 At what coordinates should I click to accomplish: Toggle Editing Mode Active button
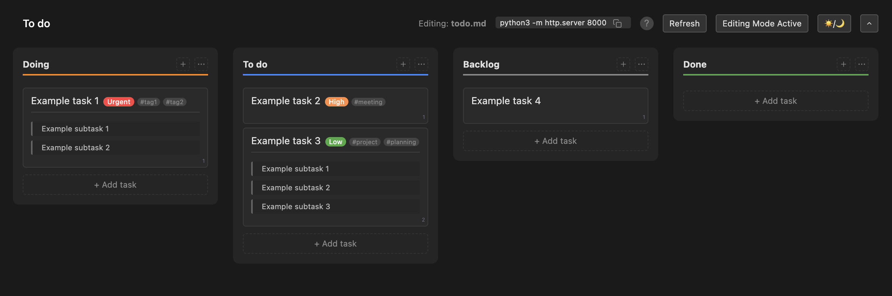761,23
